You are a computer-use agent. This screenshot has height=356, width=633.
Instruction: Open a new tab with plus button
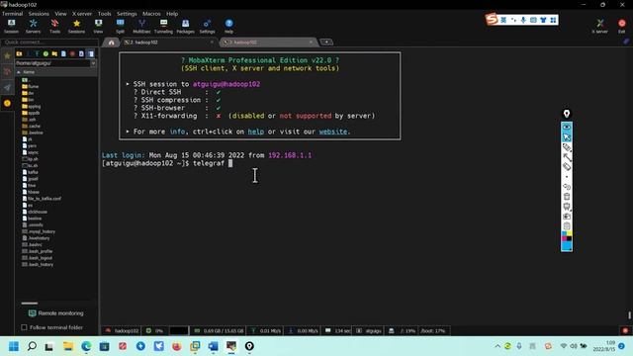326,42
